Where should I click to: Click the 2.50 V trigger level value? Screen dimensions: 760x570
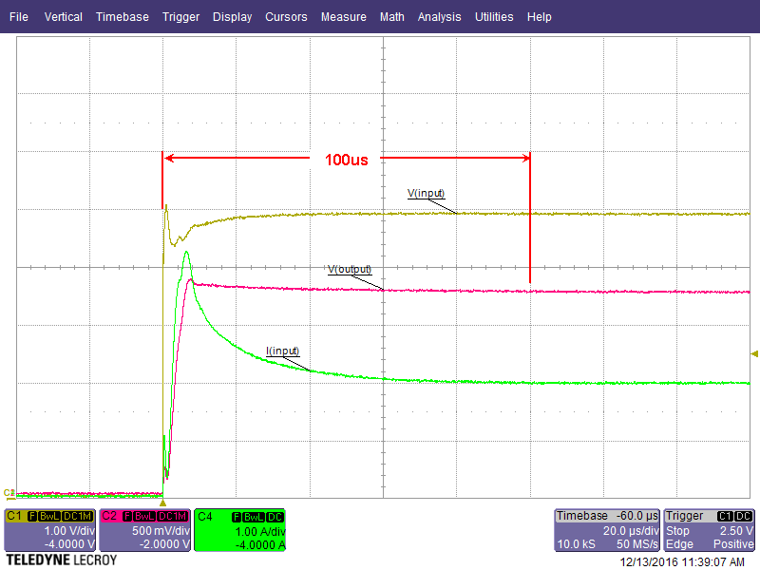click(735, 531)
